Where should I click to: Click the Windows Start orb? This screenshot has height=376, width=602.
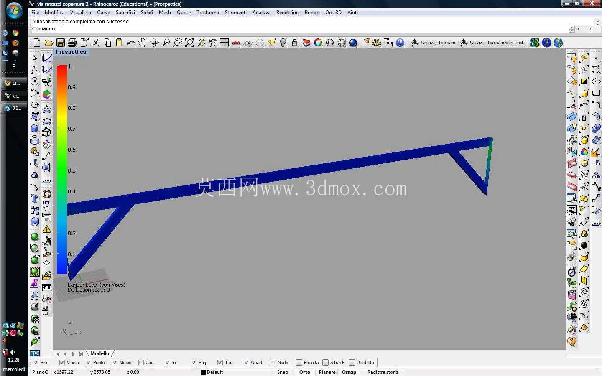coord(14,10)
